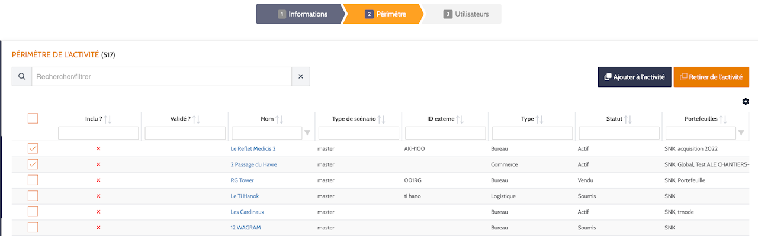The height and width of the screenshot is (236, 758).
Task: Select the Commerce type cell
Action: (x=505, y=164)
